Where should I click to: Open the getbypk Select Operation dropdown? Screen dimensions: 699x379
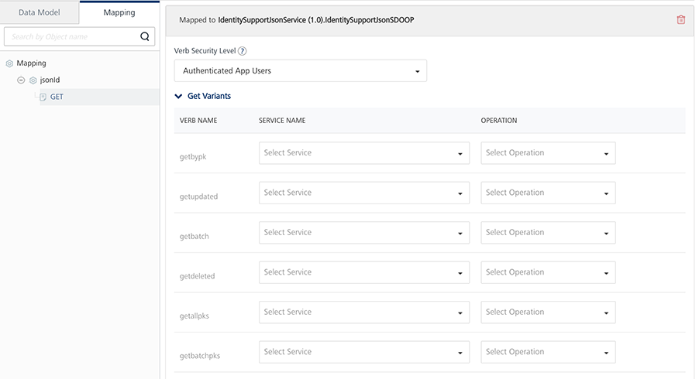[547, 153]
